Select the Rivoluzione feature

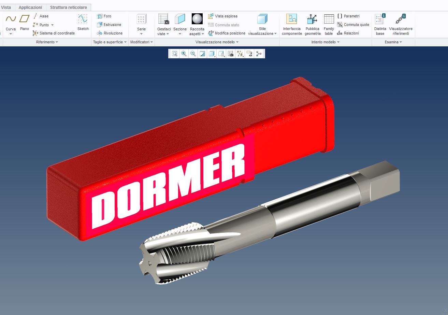tap(110, 33)
